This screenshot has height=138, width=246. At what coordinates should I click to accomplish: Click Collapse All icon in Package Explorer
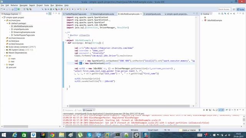tap(47, 14)
